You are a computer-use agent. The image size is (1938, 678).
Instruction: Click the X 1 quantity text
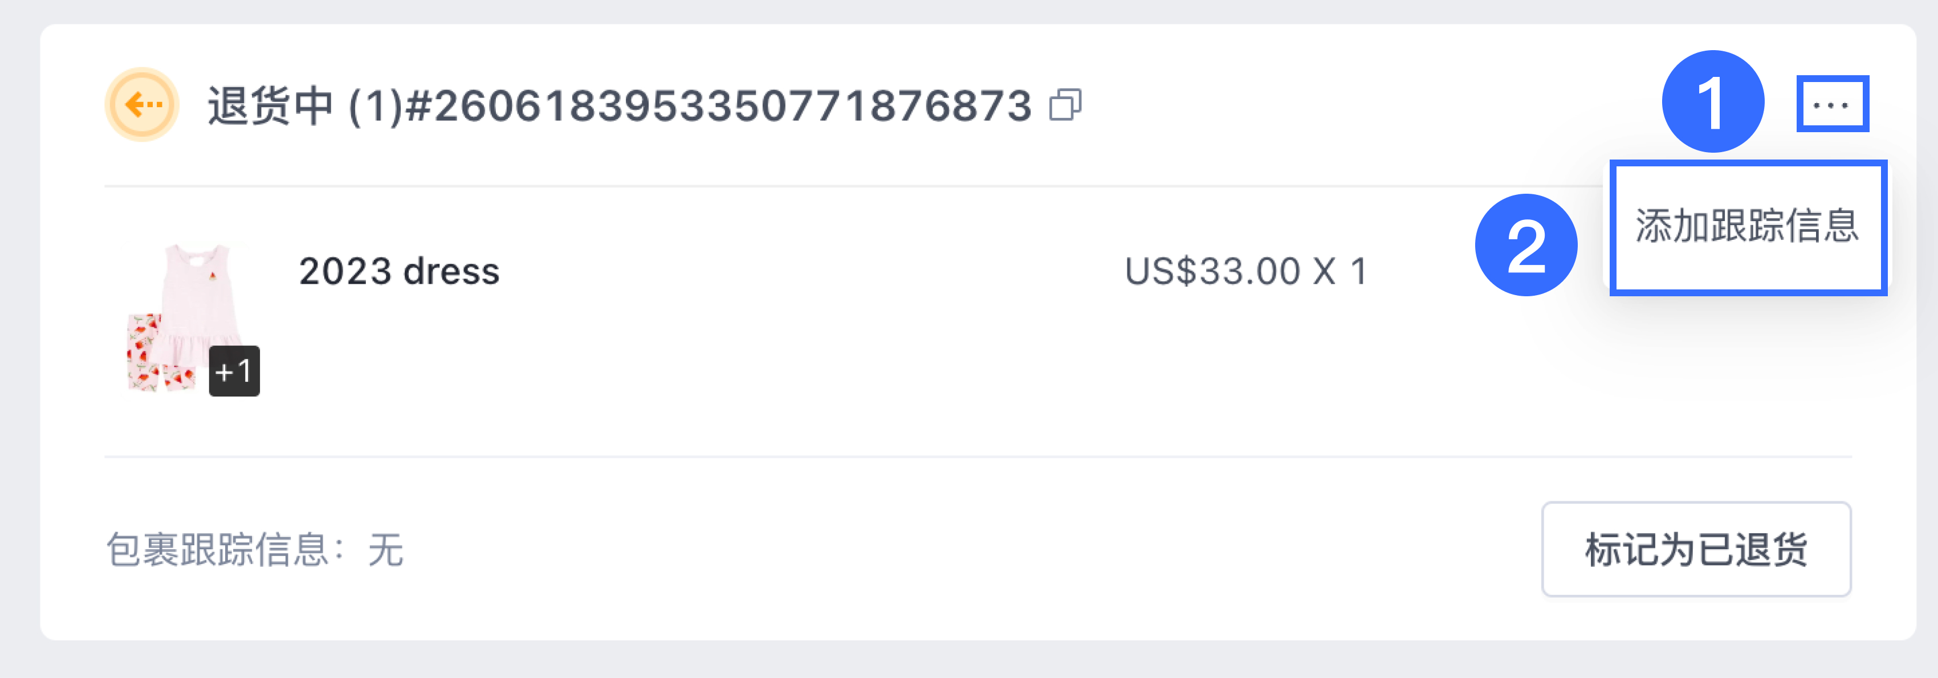[1340, 271]
